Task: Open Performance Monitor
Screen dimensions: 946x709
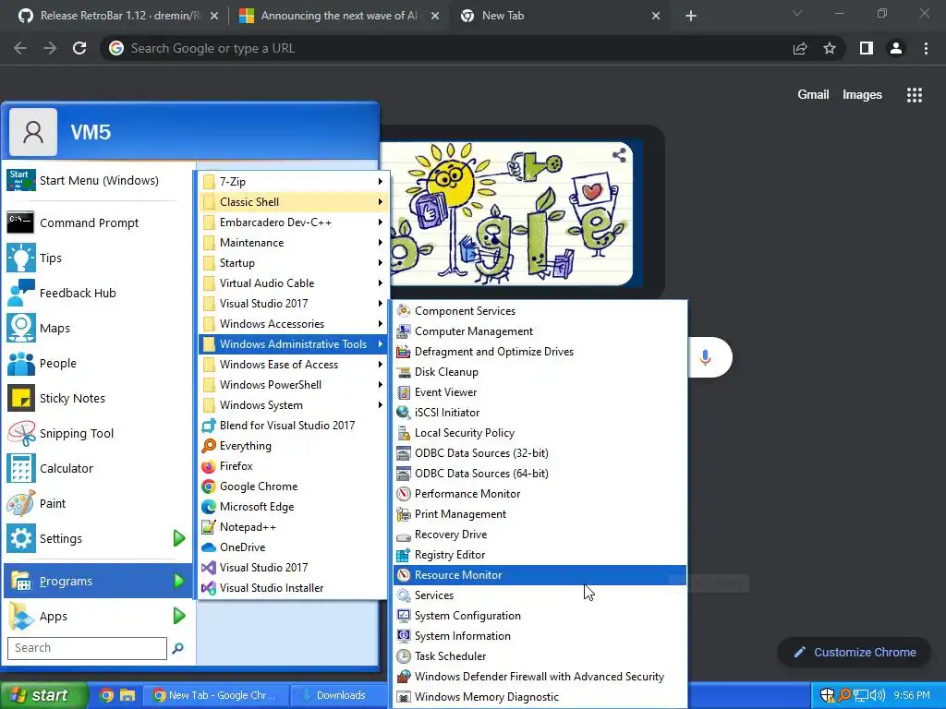Action: (x=540, y=494)
